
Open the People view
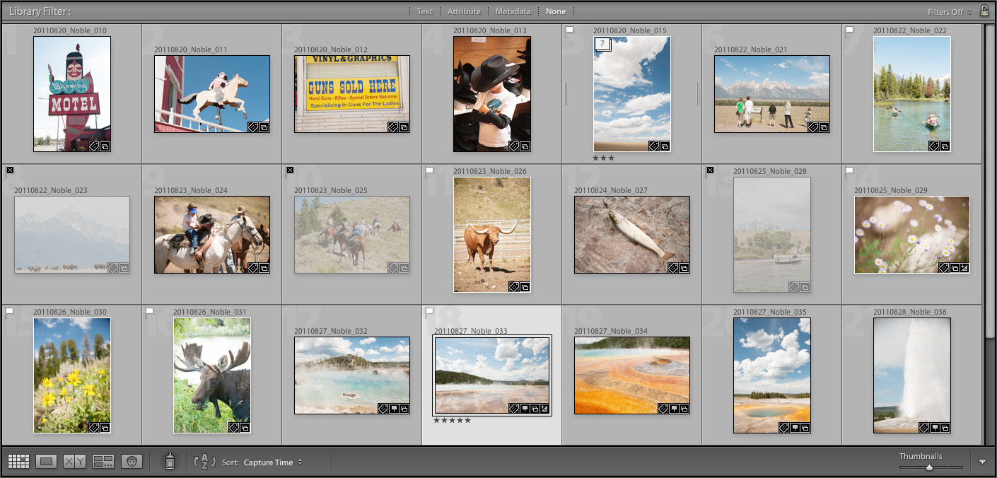click(133, 460)
